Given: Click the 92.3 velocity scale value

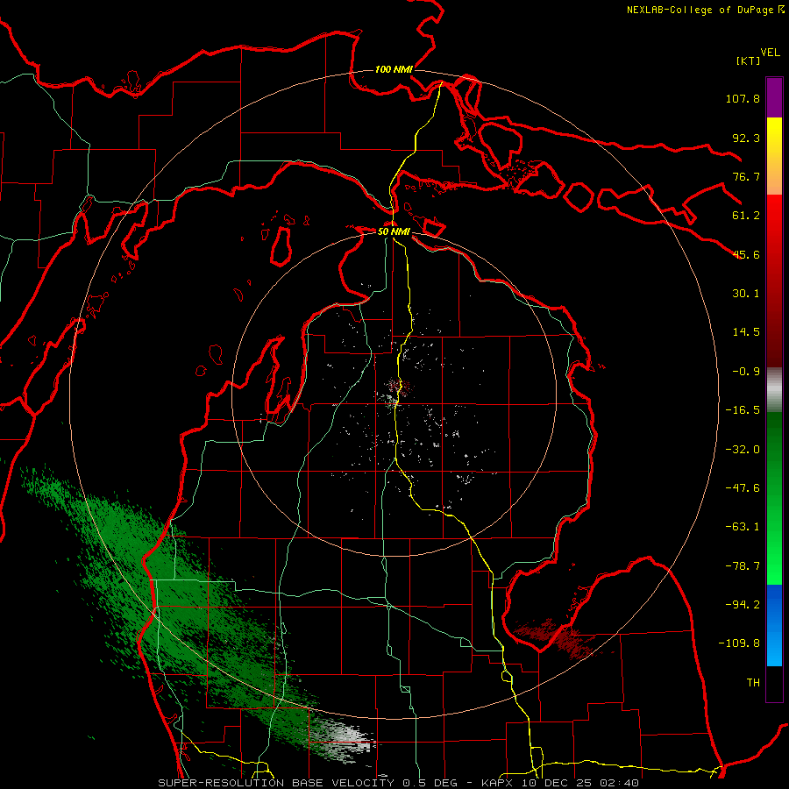Looking at the screenshot, I should [x=746, y=138].
